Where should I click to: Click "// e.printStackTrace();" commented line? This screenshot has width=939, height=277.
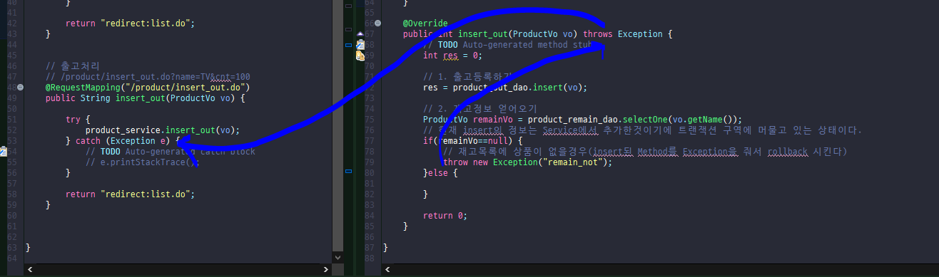143,162
